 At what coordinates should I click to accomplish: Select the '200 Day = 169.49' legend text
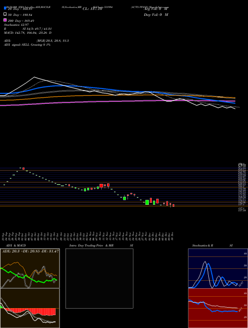pyautogui.click(x=21, y=21)
